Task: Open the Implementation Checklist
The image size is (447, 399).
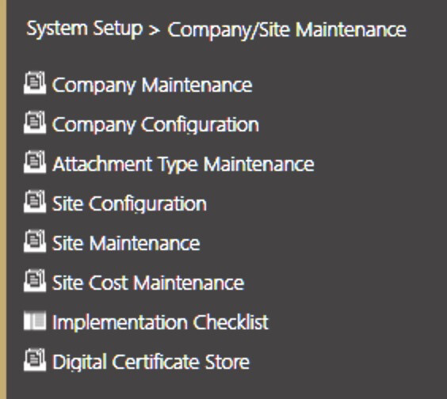Action: tap(161, 323)
